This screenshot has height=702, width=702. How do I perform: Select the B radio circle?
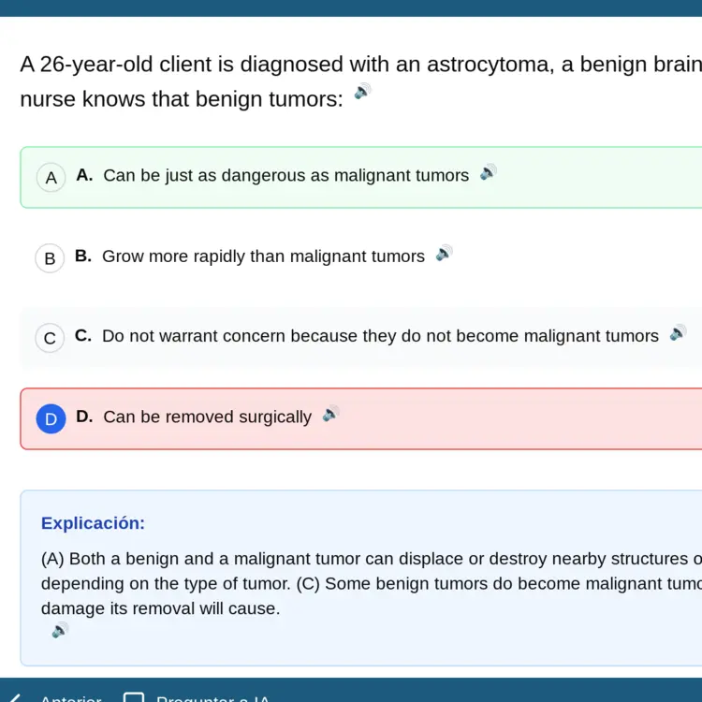point(50,258)
